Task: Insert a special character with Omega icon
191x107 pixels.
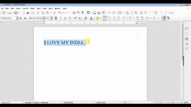Action: (120, 13)
